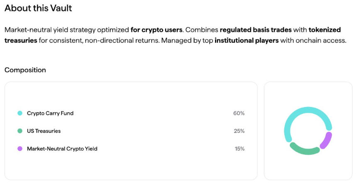357x185 pixels.
Task: Click the 60% allocation value
Action: coord(239,113)
